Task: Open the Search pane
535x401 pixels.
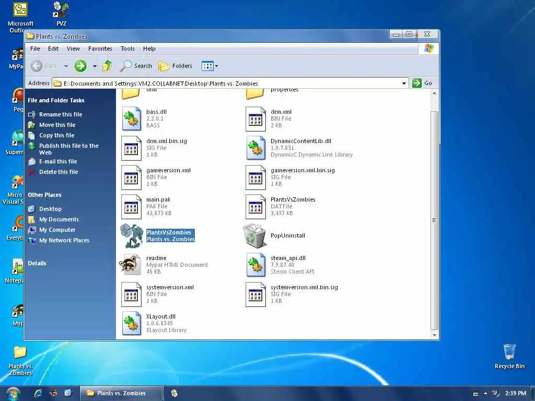Action: (136, 66)
